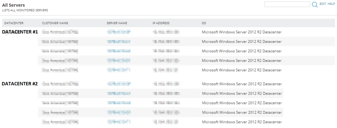Open the HELP link

331,4
